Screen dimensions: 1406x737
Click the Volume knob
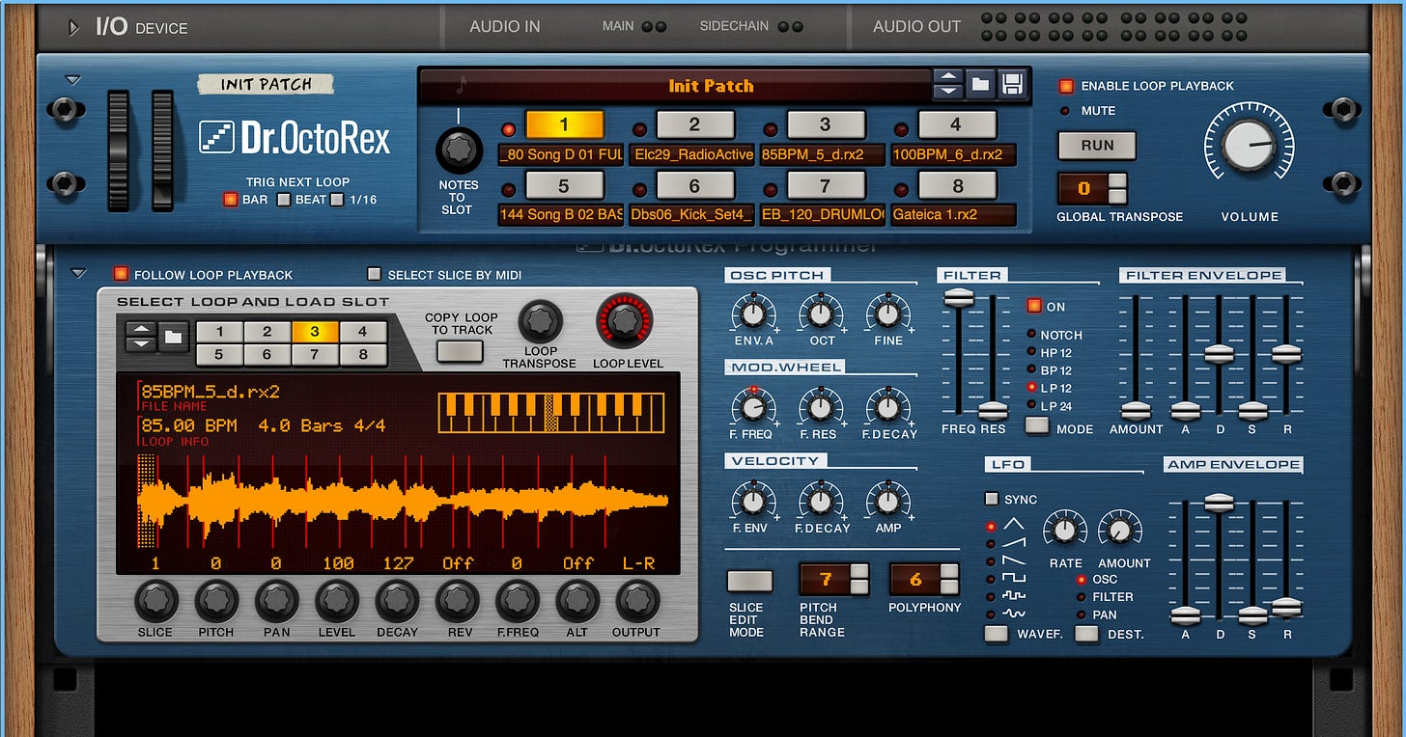[1249, 145]
